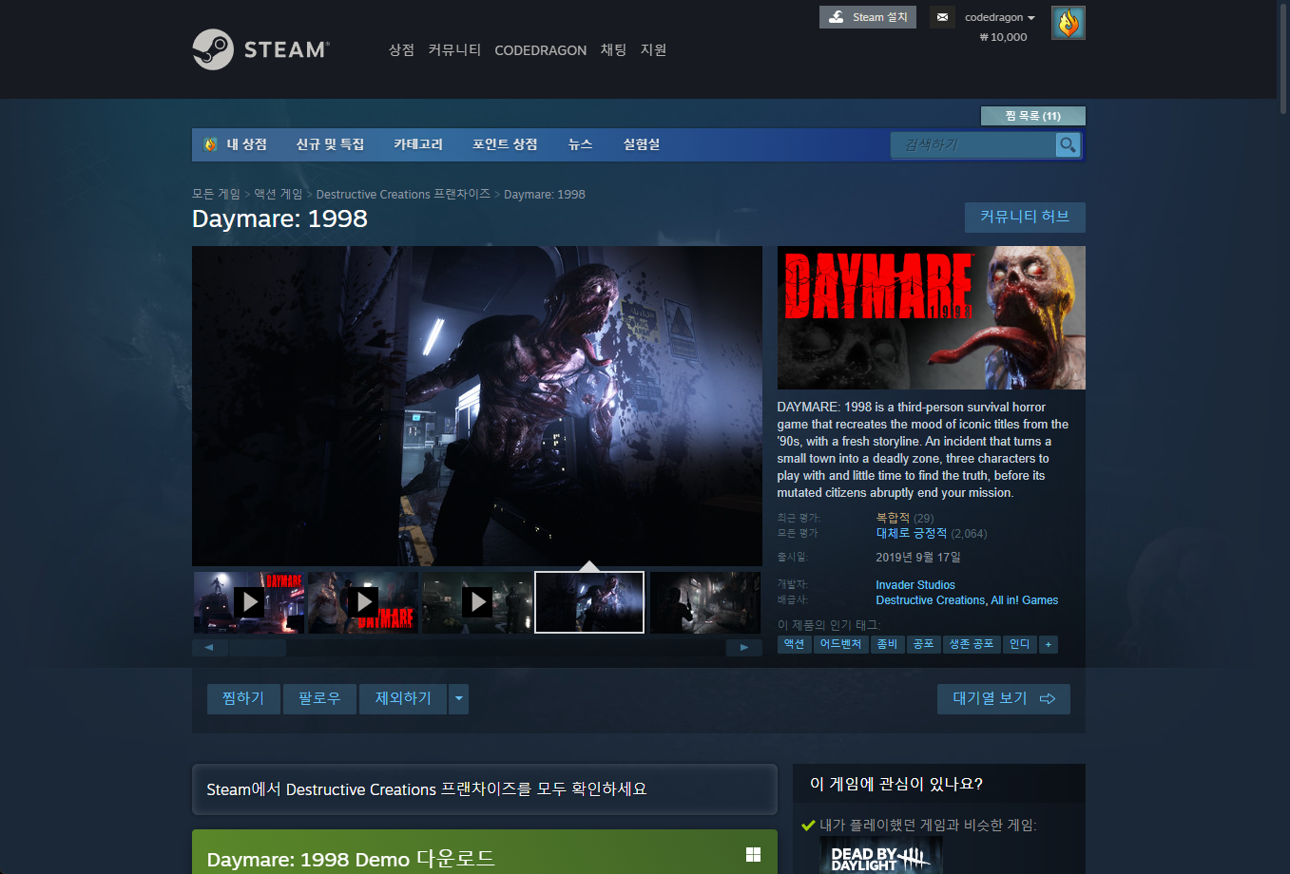Open the CODEDRAGON profile menu
This screenshot has width=1290, height=874.
coord(540,50)
